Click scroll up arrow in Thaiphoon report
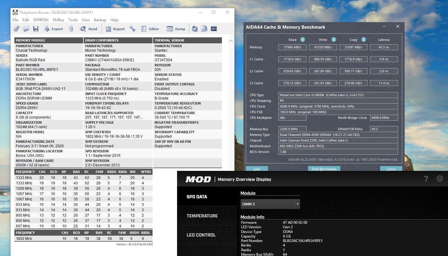Screen dimensions: 448x256 tap(231, 41)
